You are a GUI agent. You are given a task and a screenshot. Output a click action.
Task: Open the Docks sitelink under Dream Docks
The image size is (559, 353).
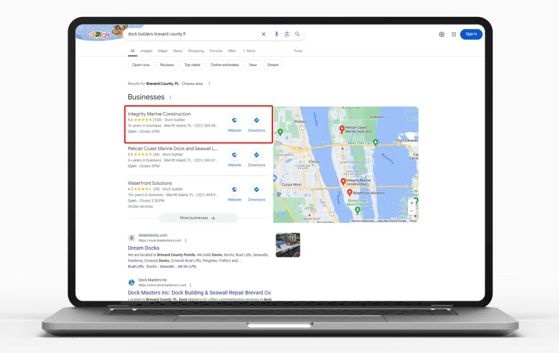[152, 267]
